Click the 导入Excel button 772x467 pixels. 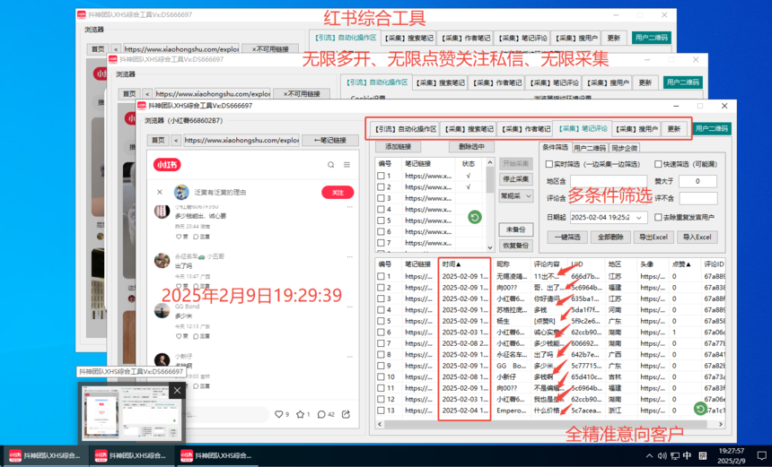pos(697,237)
